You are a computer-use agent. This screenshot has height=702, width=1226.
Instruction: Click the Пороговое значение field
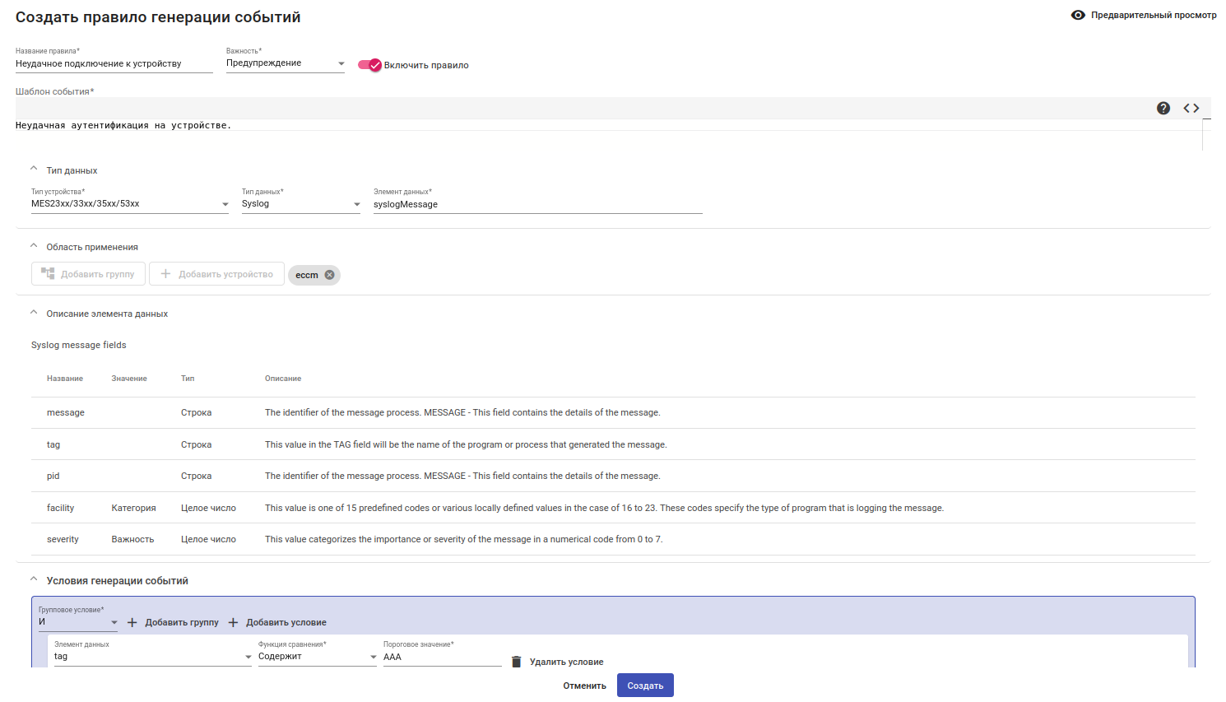[x=442, y=657]
